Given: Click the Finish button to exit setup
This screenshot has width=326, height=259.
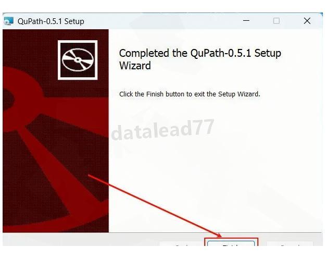Looking at the screenshot, I should coord(231,243).
